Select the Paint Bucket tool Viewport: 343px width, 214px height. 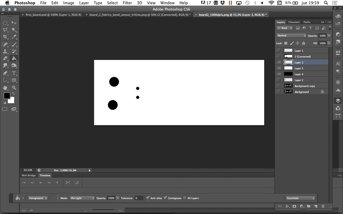click(14, 59)
